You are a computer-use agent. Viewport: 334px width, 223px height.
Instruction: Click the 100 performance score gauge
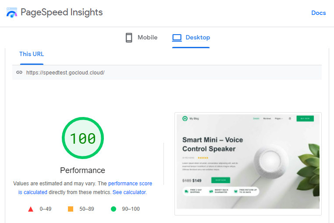[82, 138]
